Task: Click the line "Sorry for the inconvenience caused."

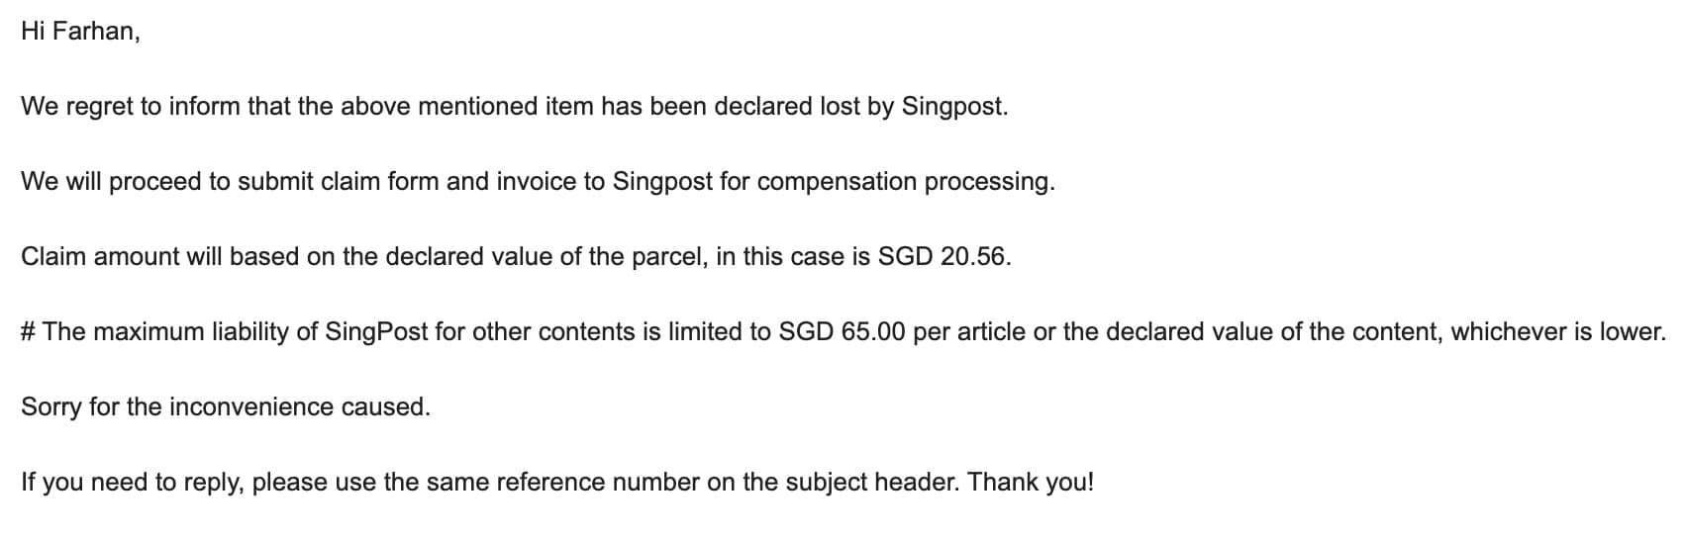Action: [x=226, y=407]
